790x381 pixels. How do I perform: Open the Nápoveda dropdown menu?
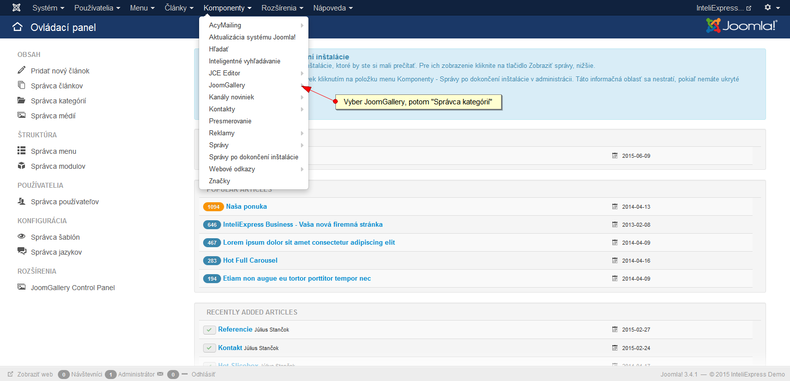coord(333,8)
